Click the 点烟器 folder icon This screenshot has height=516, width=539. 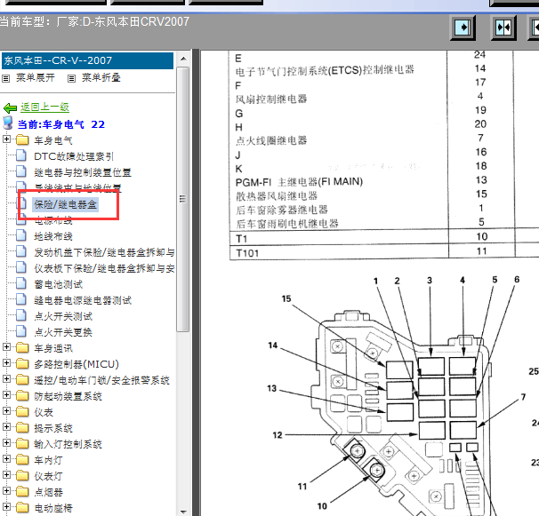(x=22, y=492)
